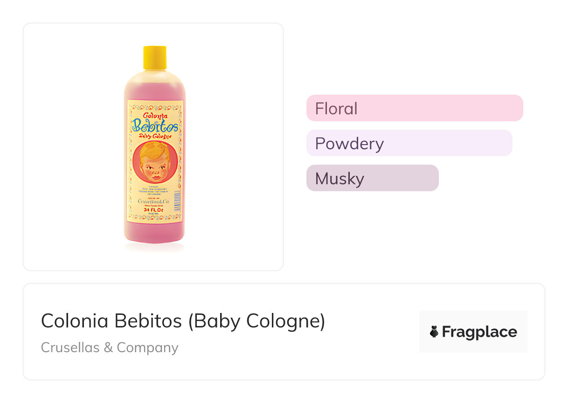Click the Fragplace logo icon
This screenshot has width=568, height=403.
coord(434,332)
